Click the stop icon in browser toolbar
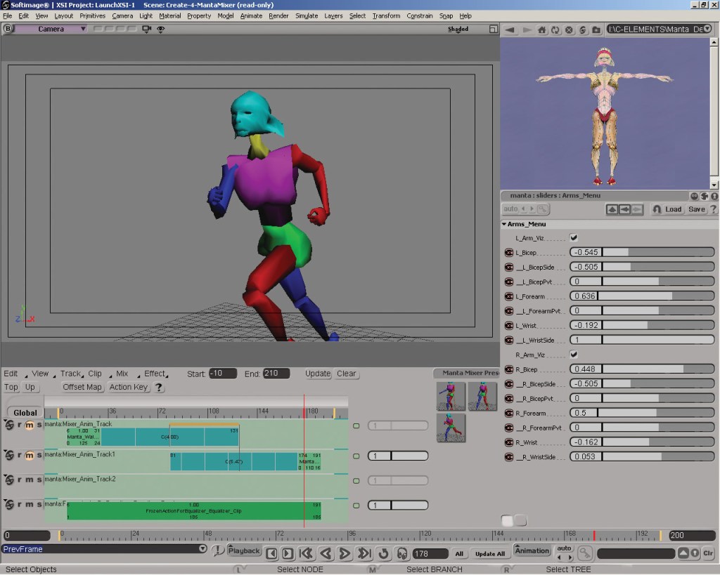 [x=569, y=30]
